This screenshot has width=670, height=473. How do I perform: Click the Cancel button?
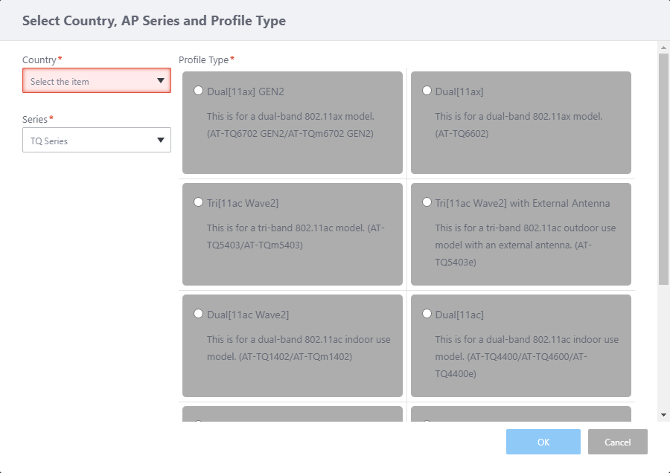coord(617,442)
